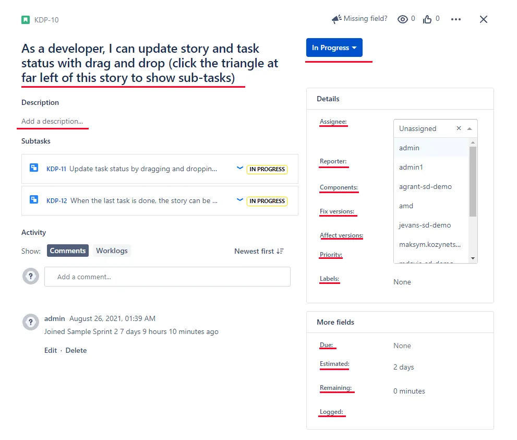Click the Add a comment field
517x440 pixels.
click(x=167, y=277)
